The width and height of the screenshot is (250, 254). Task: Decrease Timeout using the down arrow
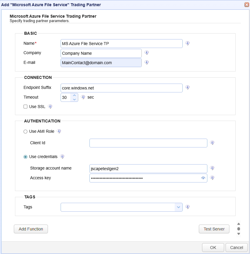[x=74, y=99]
